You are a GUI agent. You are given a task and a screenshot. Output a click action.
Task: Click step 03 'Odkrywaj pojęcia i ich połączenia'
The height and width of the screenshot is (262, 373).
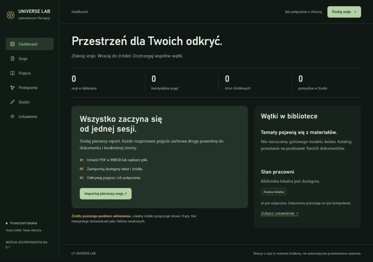point(110,178)
